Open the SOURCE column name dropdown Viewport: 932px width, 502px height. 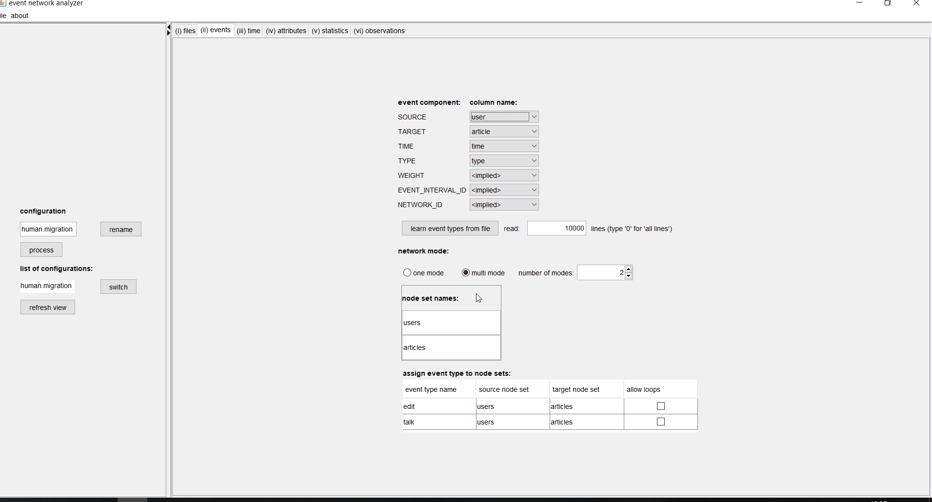[x=534, y=117]
